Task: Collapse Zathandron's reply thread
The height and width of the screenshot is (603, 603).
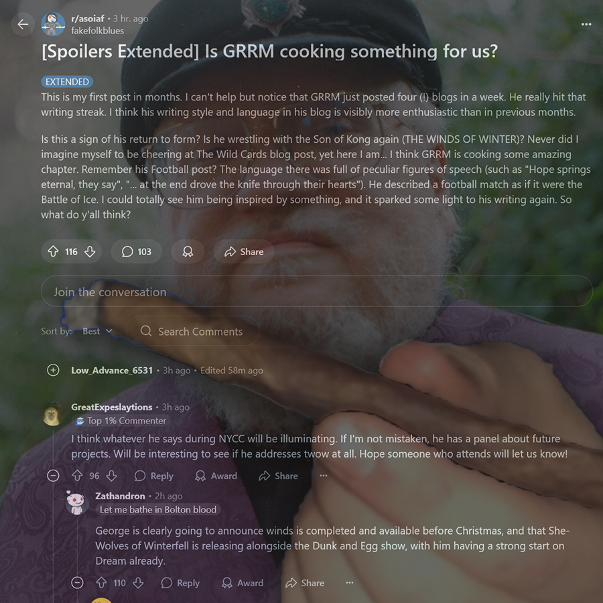Action: (77, 583)
